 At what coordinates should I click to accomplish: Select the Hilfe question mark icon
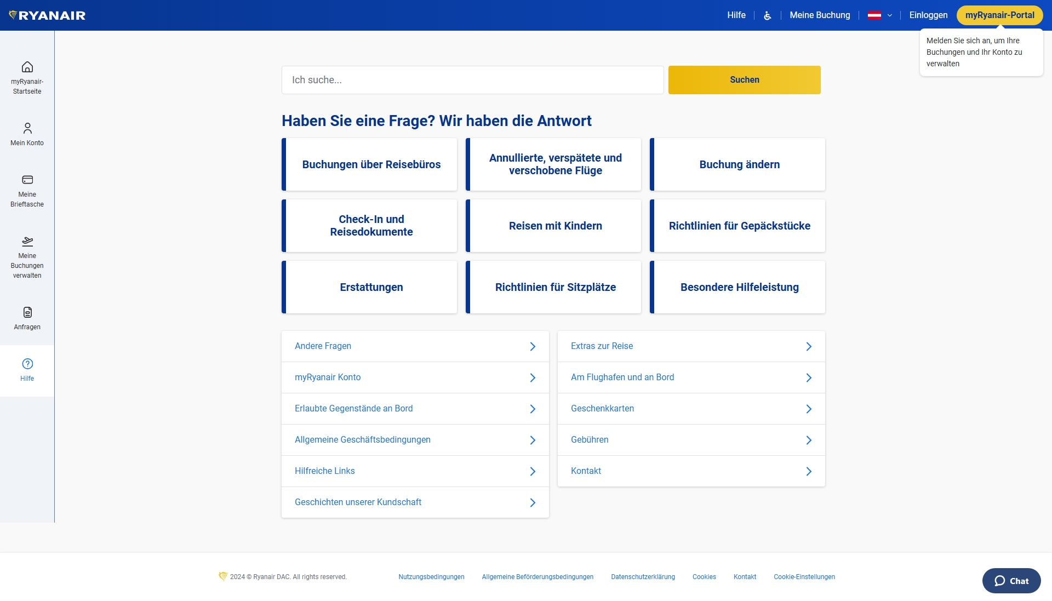[x=27, y=364]
